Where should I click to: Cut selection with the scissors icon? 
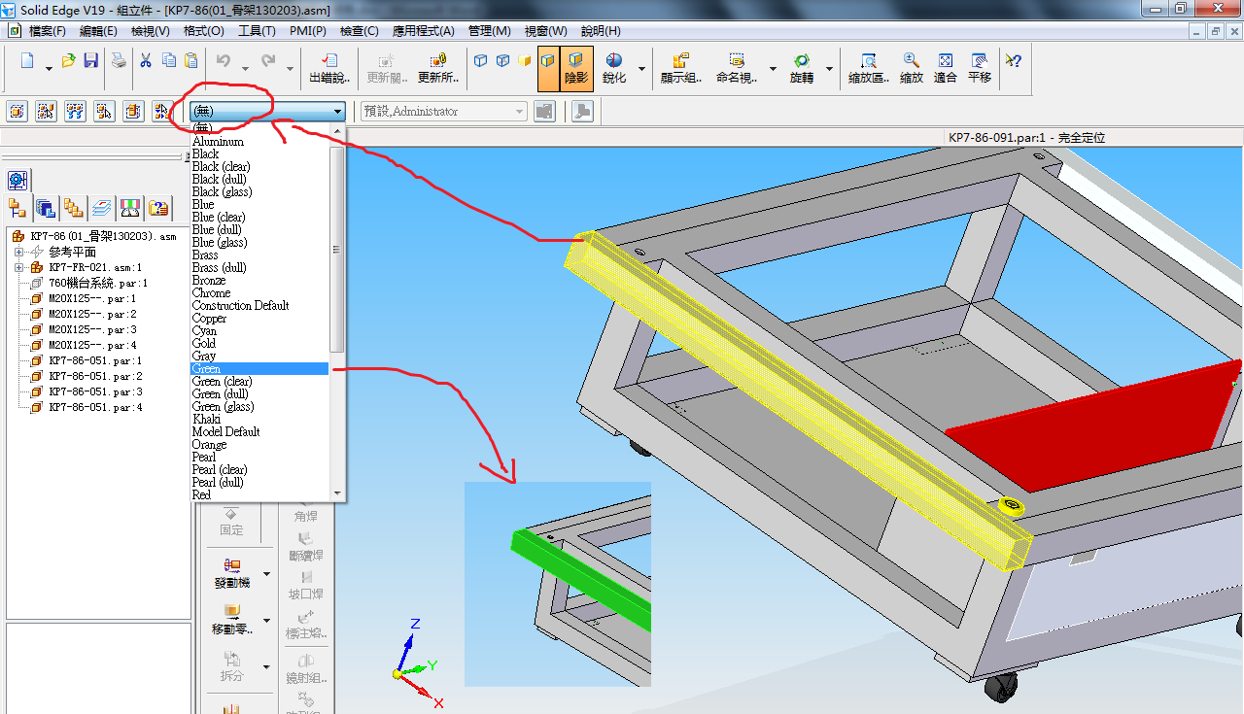coord(146,61)
